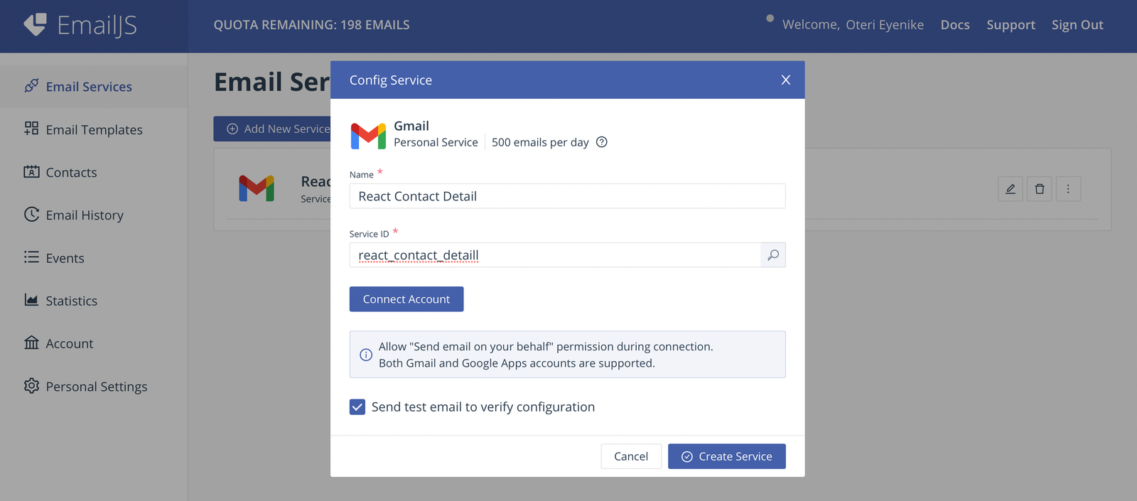Click Sign Out in the top bar
The height and width of the screenshot is (501, 1137).
tap(1077, 25)
